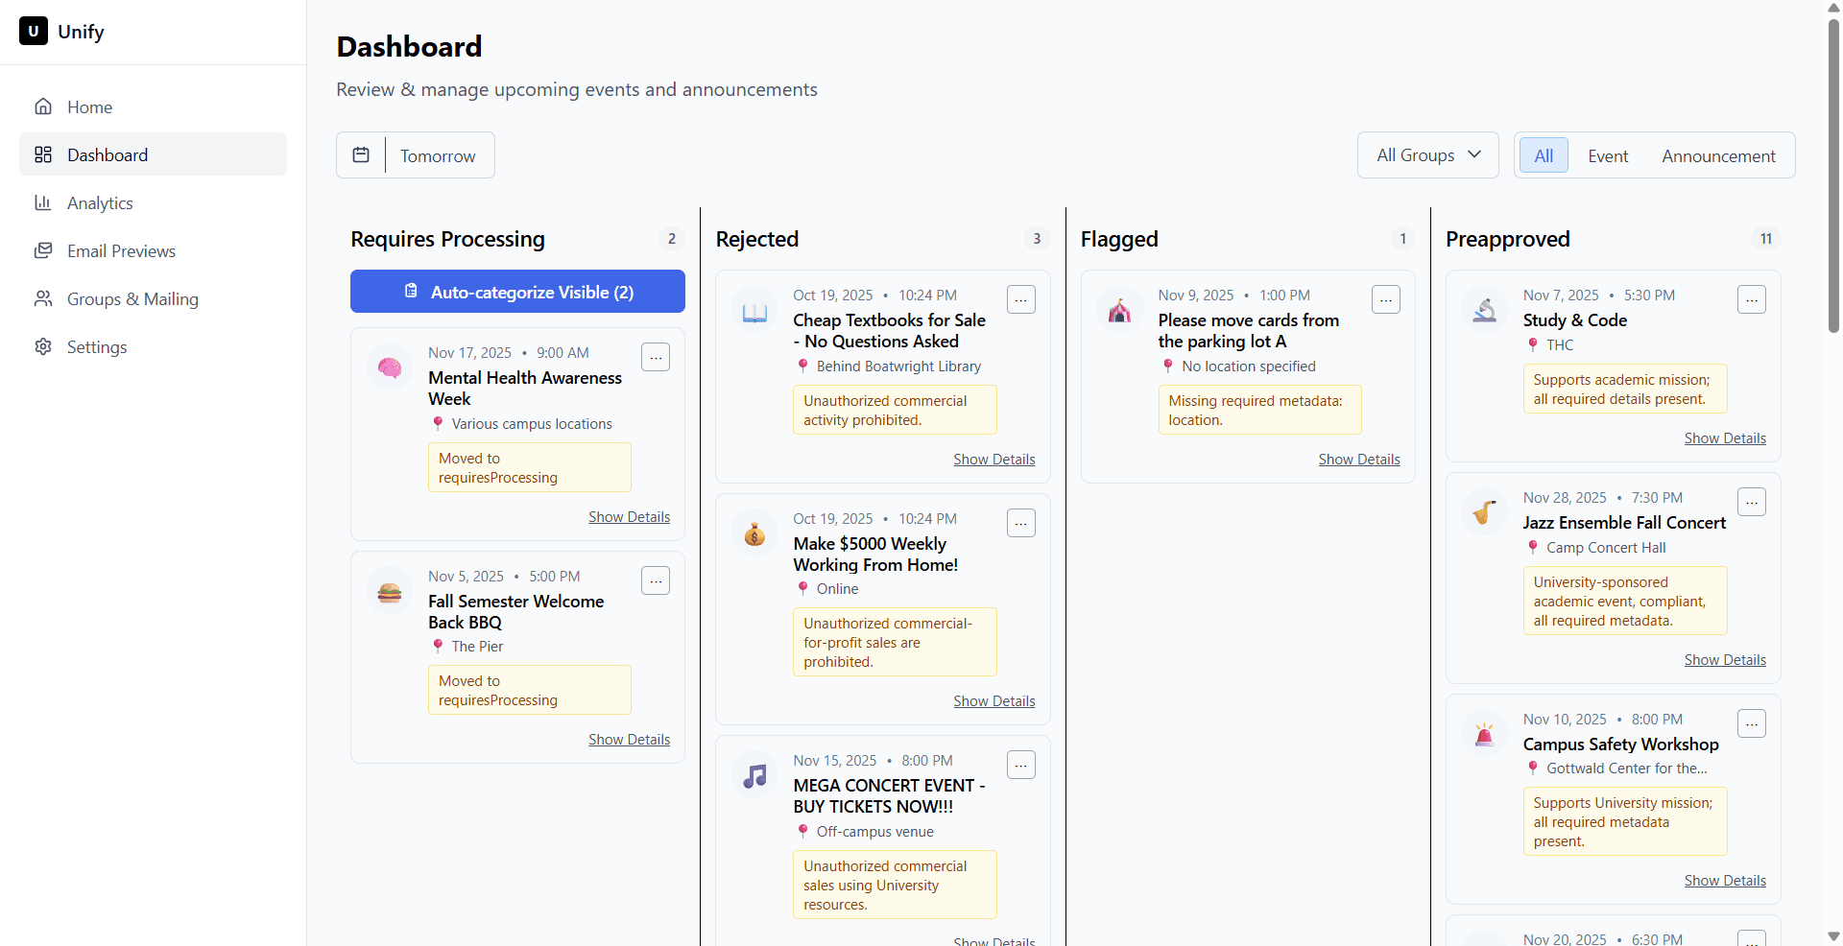1843x946 pixels.
Task: Open Analytics bar chart icon
Action: 43,202
